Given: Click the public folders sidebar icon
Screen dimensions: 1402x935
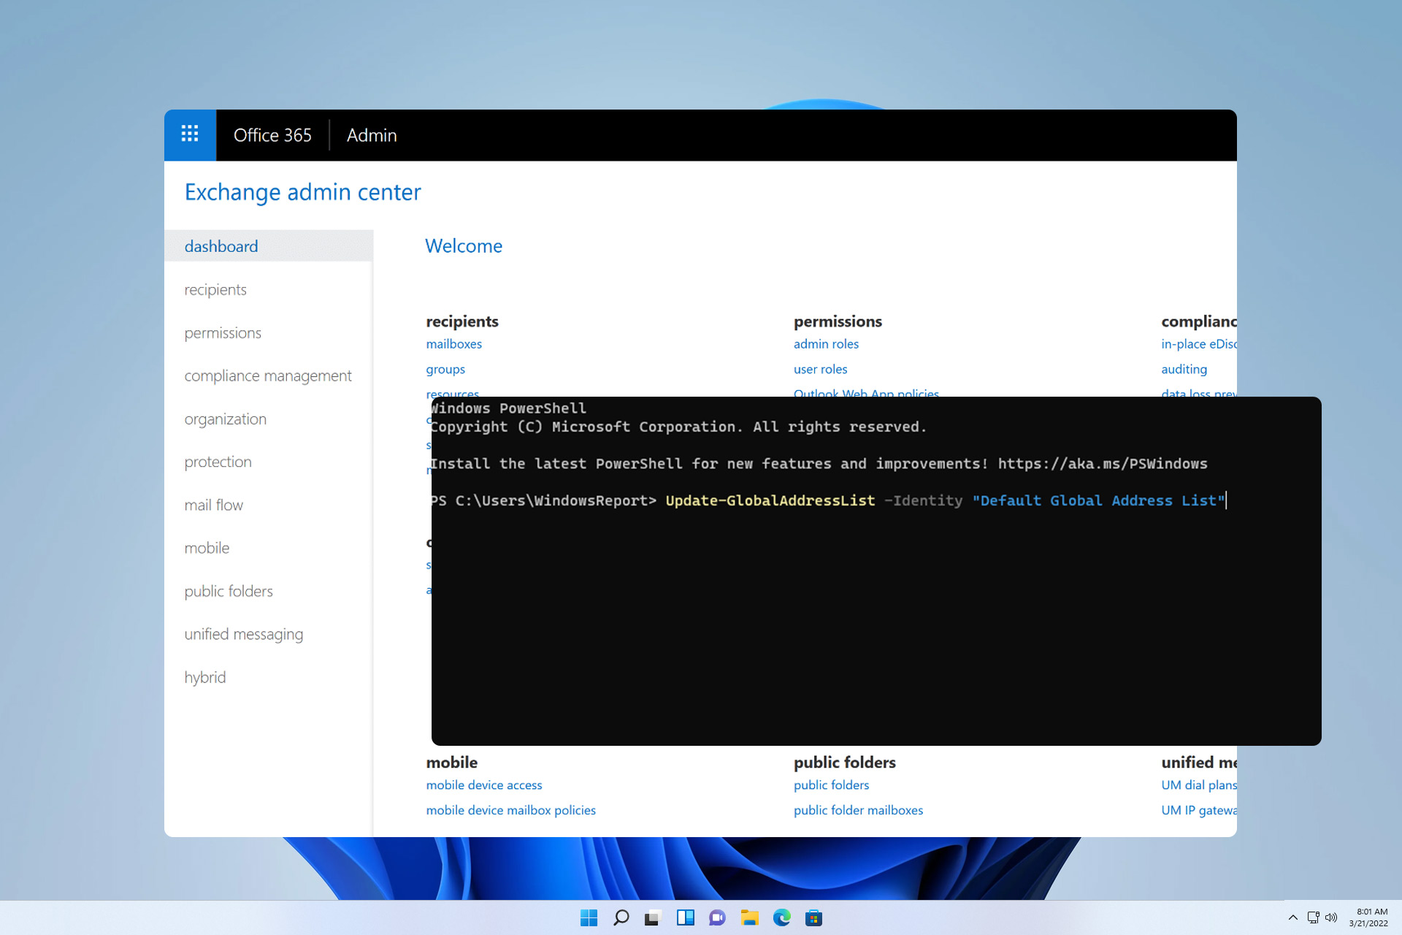Looking at the screenshot, I should [227, 591].
